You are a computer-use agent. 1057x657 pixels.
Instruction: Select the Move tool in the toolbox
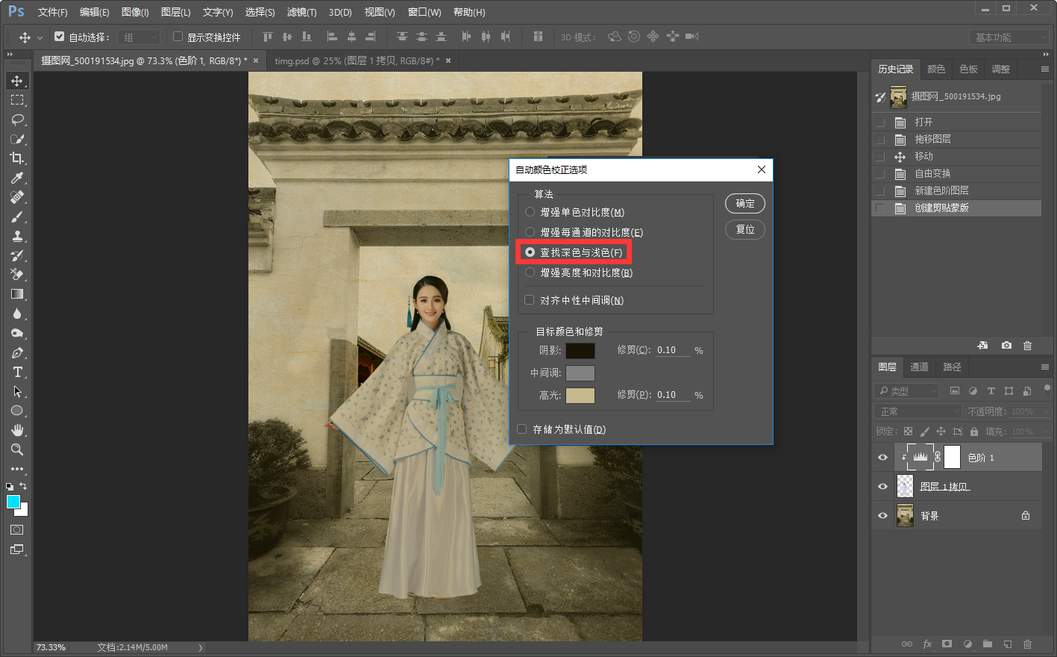click(x=17, y=81)
